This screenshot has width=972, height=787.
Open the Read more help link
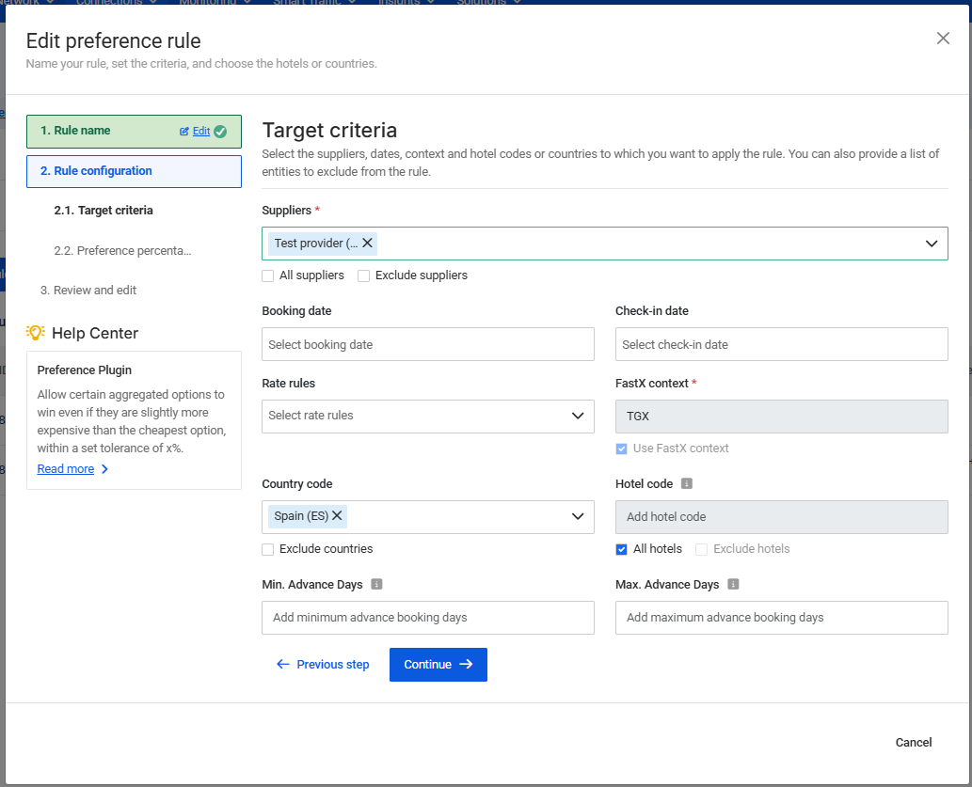click(66, 469)
